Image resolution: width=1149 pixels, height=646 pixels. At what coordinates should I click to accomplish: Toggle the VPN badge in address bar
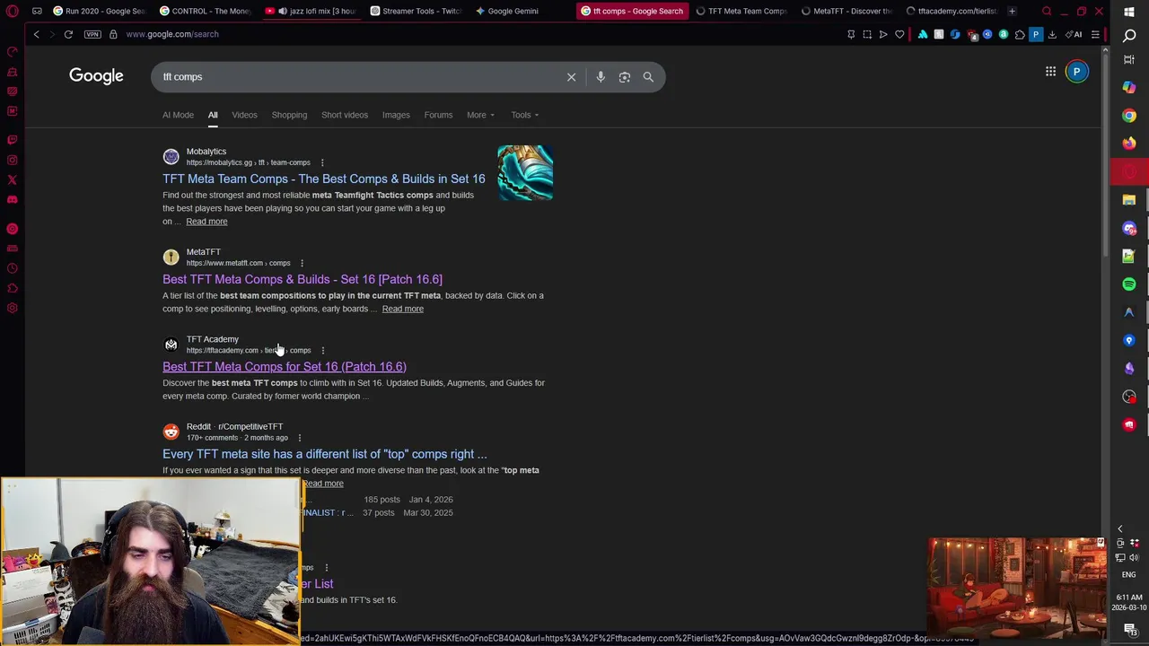[x=92, y=34]
